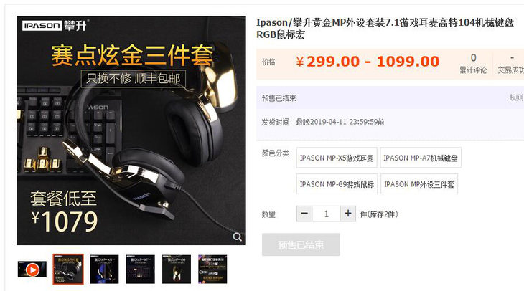Viewport: 524px width, 291px height.
Task: Select IPASON MP-X5 gaming headset option
Action: 337,158
